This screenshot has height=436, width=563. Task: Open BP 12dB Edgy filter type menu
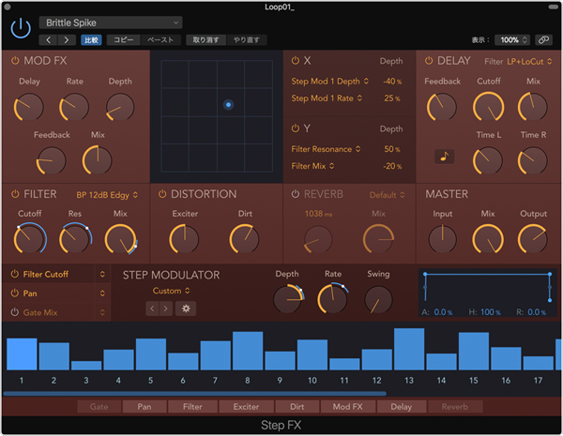click(x=107, y=195)
